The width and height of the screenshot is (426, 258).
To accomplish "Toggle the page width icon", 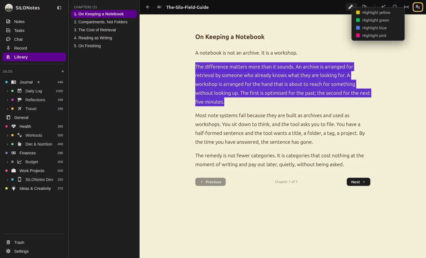I will click(406, 7).
